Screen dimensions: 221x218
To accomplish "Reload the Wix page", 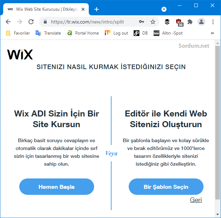I will coord(31,22).
